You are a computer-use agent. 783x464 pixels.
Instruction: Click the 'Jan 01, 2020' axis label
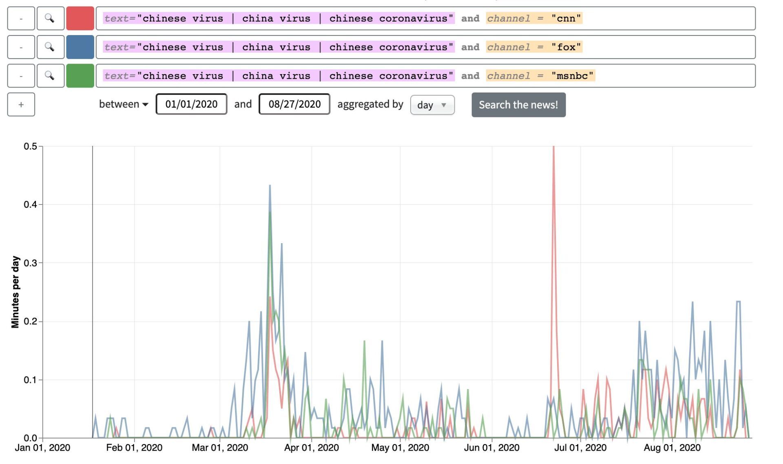point(42,448)
